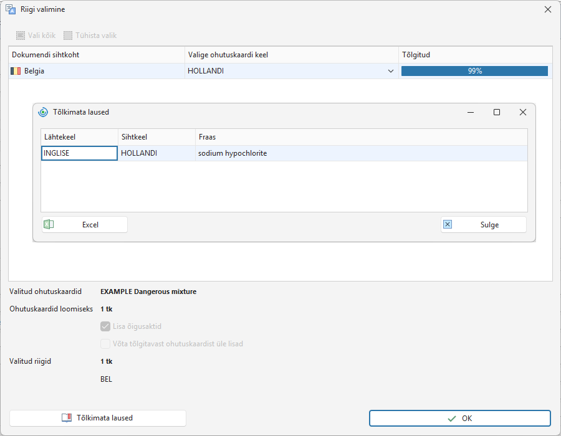The height and width of the screenshot is (436, 561).
Task: Close the Tõlkimata laused dialog
Action: (x=523, y=112)
